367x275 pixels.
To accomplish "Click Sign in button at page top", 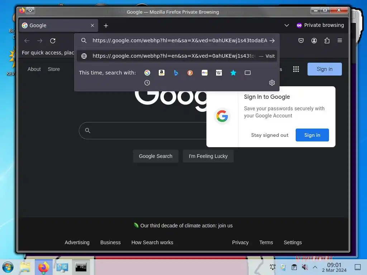I will (x=325, y=69).
